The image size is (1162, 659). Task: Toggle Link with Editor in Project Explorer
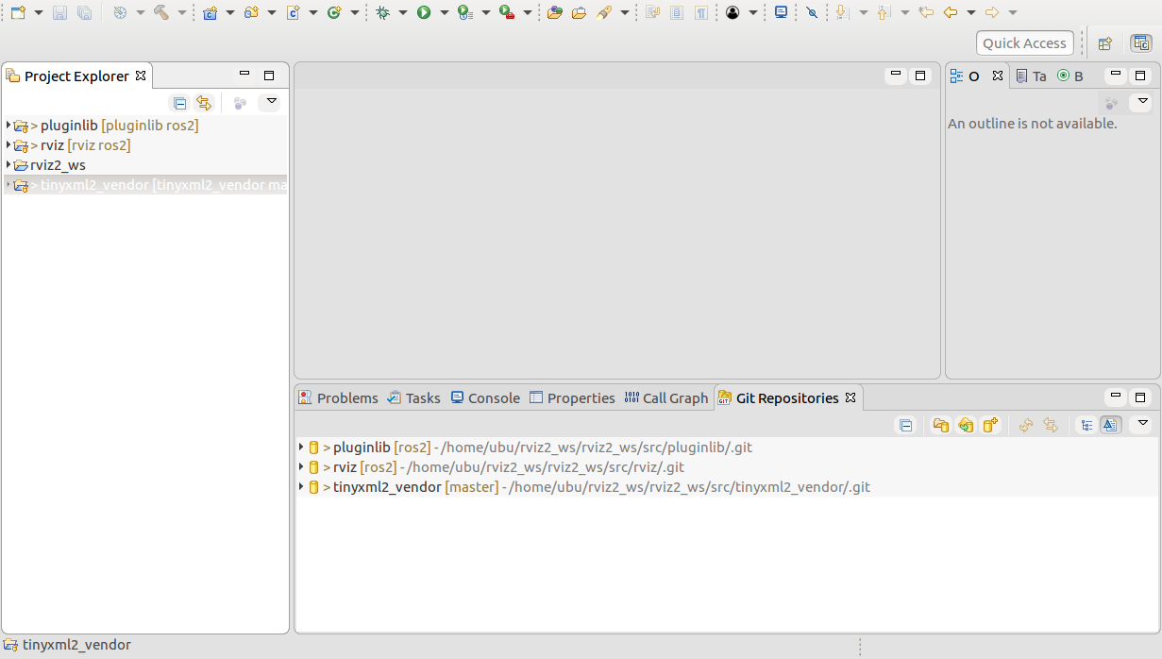tap(204, 103)
